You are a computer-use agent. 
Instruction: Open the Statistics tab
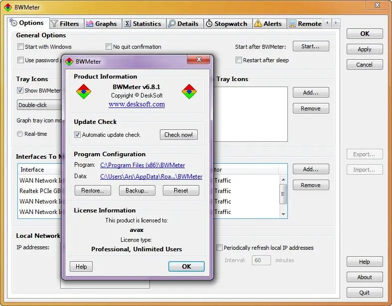143,24
